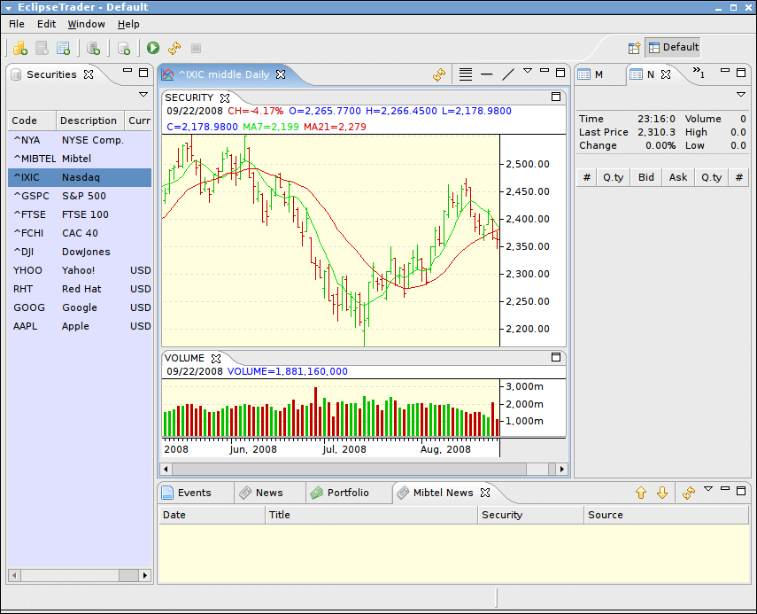Screen dimensions: 757x614
Task: Select the multi-line Fibonacci lines tool
Action: click(466, 74)
